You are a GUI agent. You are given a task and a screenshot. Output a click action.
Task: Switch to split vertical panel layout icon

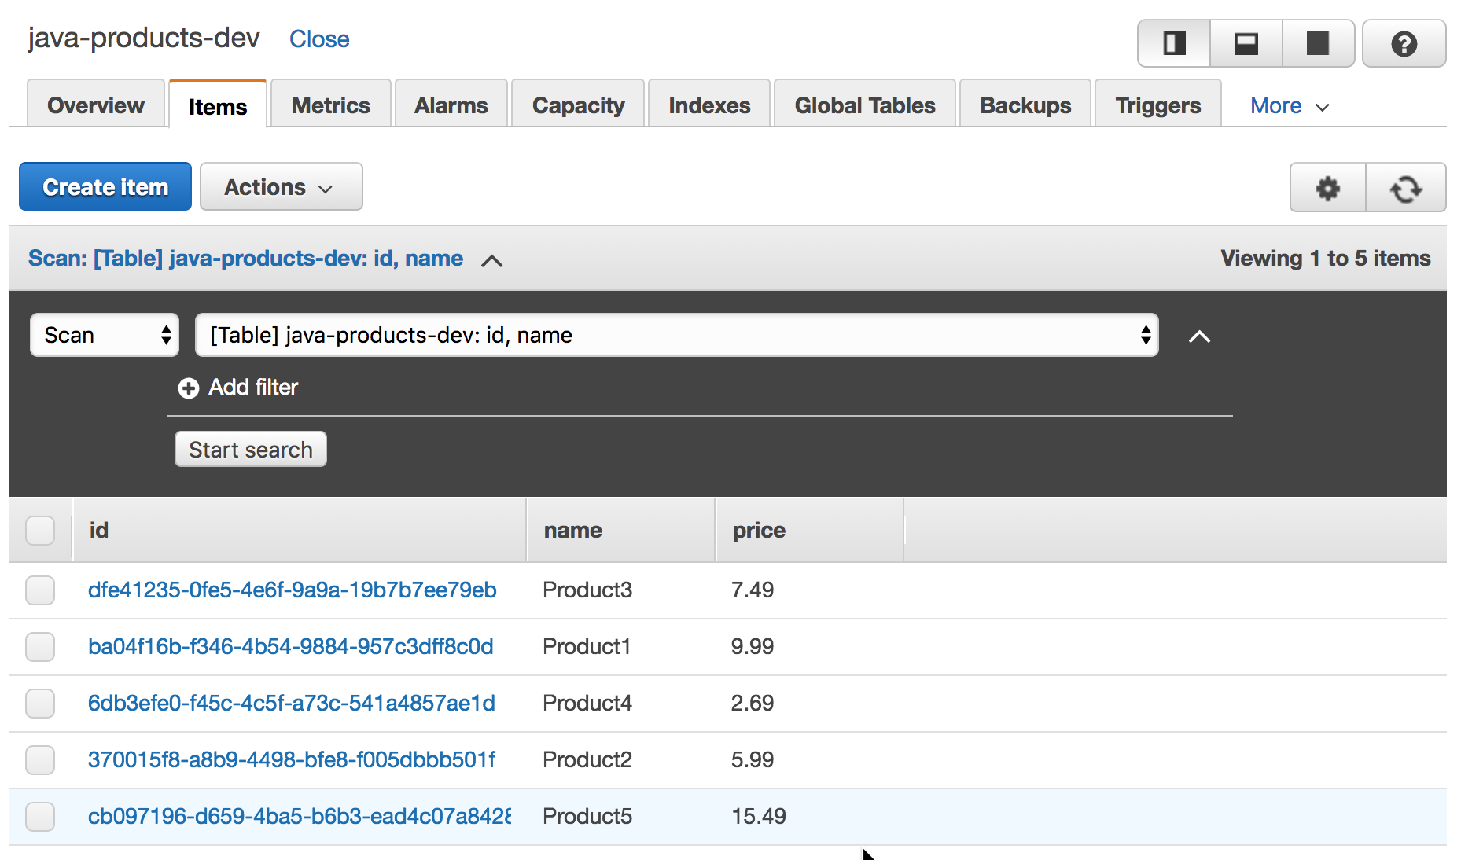tap(1174, 44)
